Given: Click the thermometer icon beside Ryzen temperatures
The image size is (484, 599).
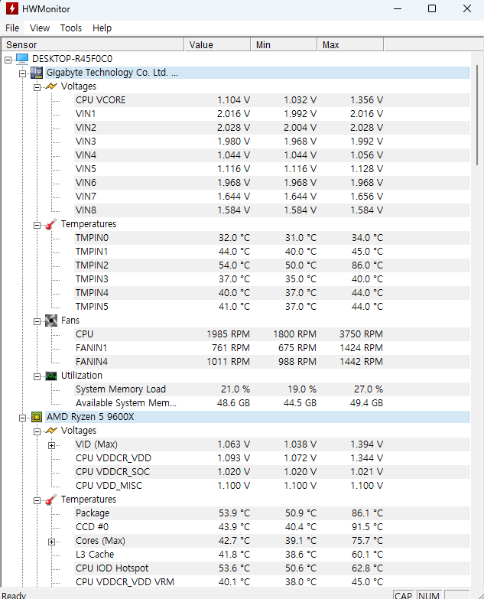Looking at the screenshot, I should [x=51, y=500].
